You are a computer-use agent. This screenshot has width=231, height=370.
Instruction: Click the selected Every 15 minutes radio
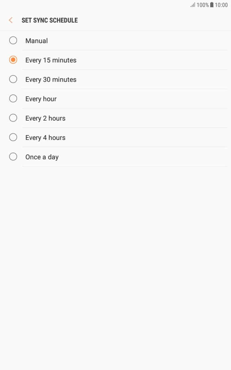[x=13, y=60]
